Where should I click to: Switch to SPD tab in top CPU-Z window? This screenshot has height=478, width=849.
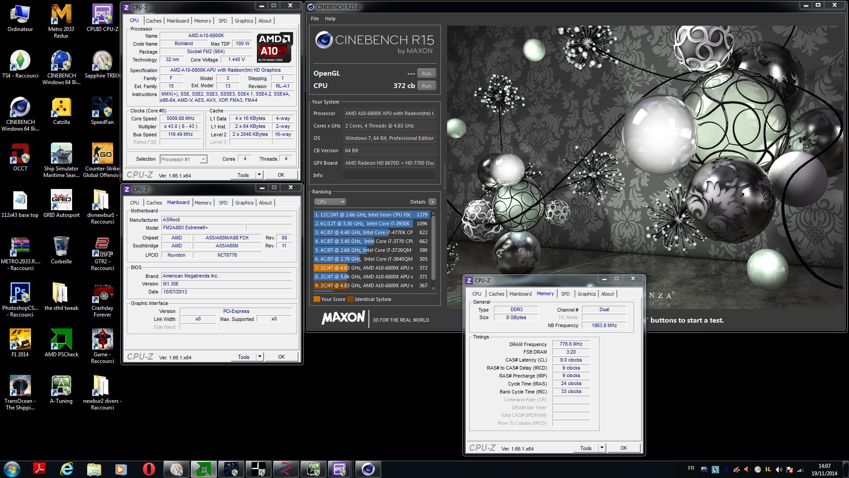pyautogui.click(x=223, y=21)
